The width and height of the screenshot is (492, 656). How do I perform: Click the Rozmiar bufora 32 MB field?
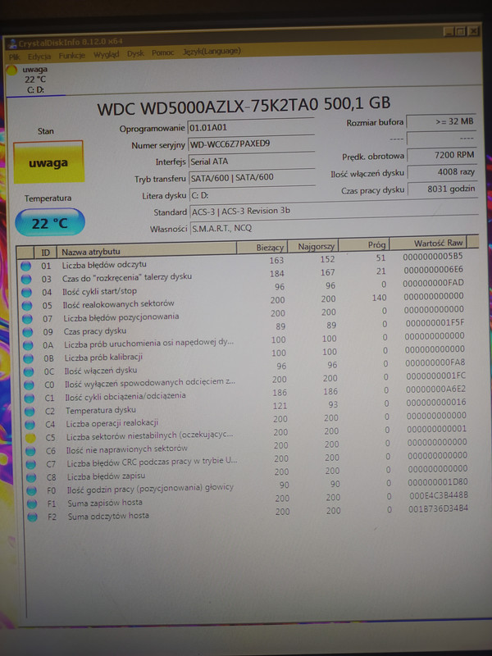(x=441, y=121)
